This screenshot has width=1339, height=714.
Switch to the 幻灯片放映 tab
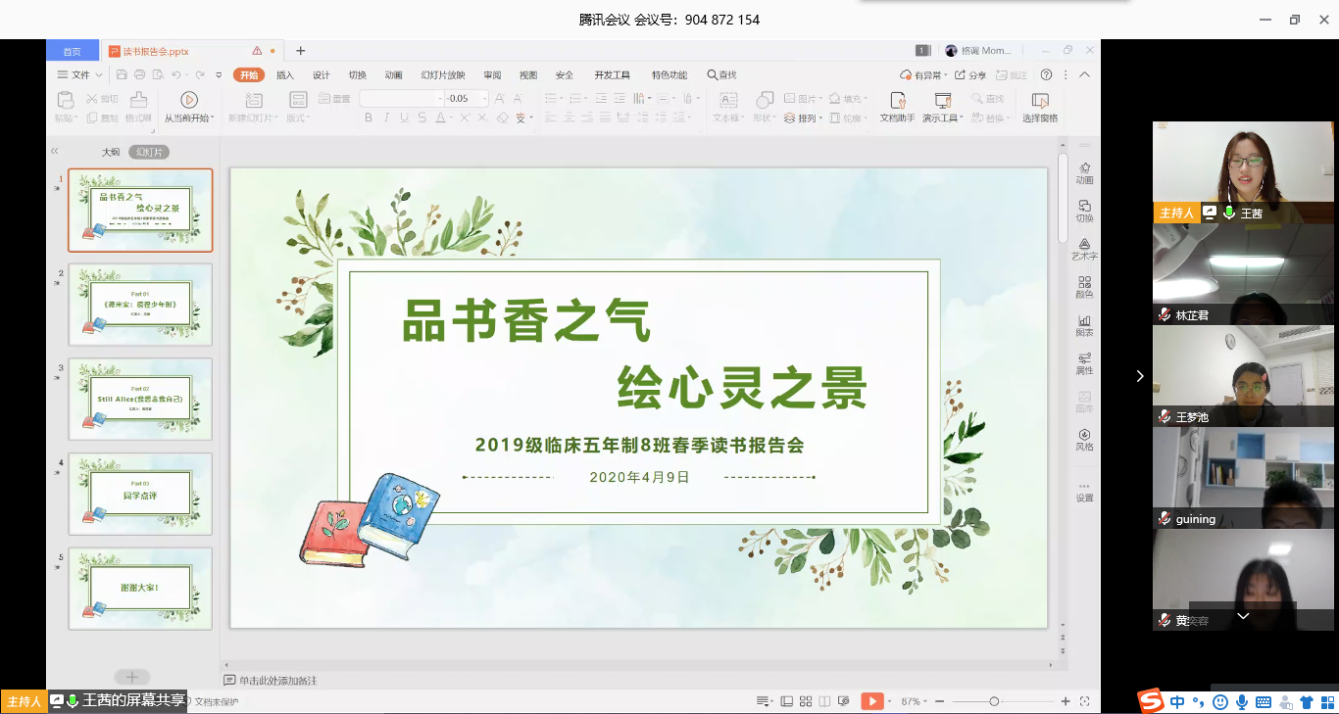pos(442,75)
